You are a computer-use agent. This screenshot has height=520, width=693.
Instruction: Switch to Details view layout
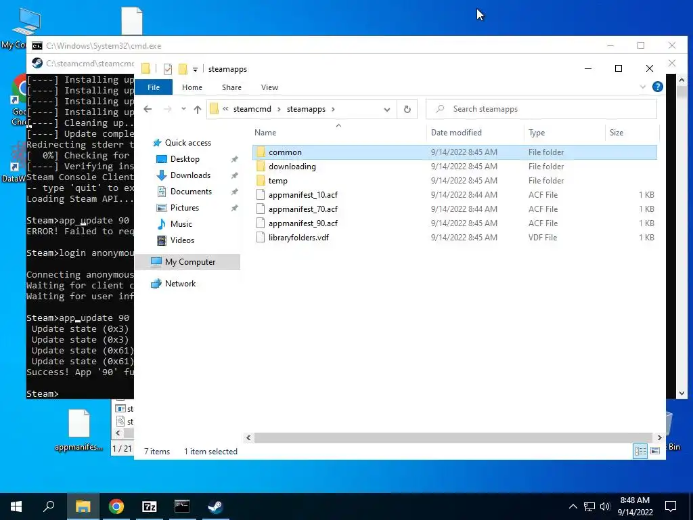[x=640, y=451]
